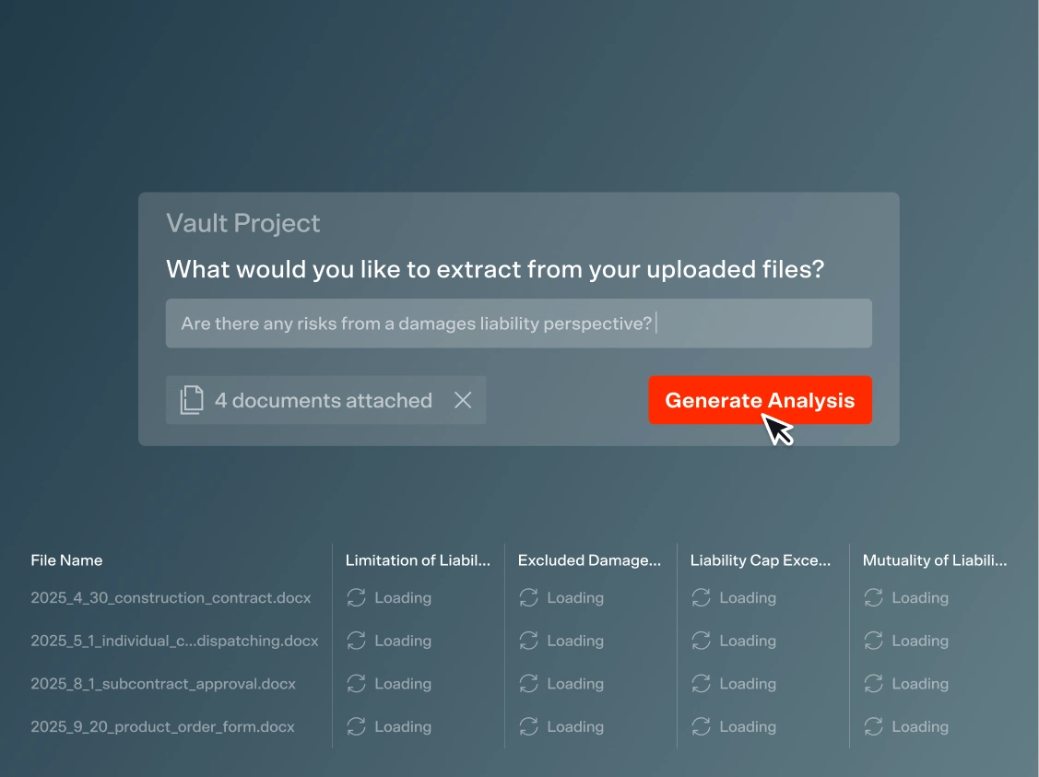
Task: Open 2025_5_1_individual_c...dispatching.docx file row
Action: (x=174, y=641)
